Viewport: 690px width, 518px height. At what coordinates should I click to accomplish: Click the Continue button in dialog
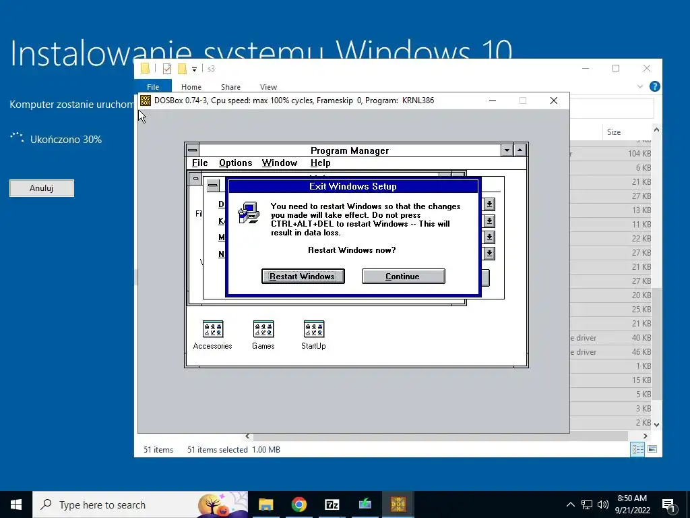[403, 276]
